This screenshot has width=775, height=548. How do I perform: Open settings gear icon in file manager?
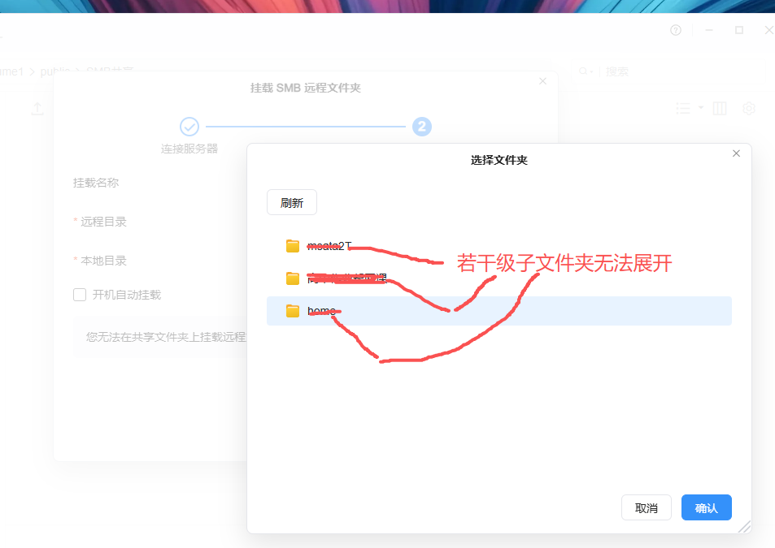(749, 109)
